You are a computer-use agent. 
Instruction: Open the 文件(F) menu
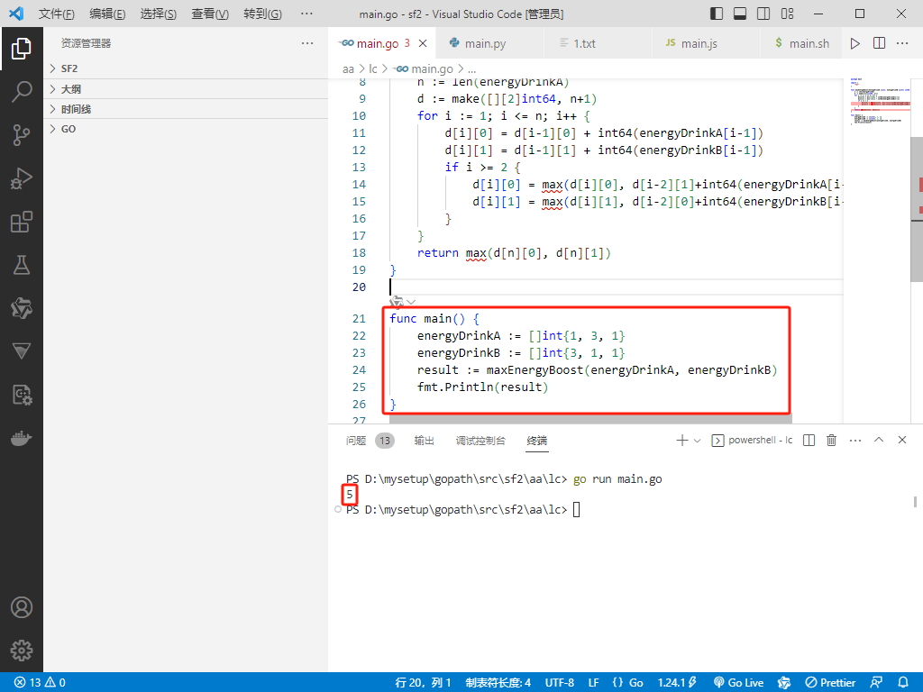(x=57, y=14)
